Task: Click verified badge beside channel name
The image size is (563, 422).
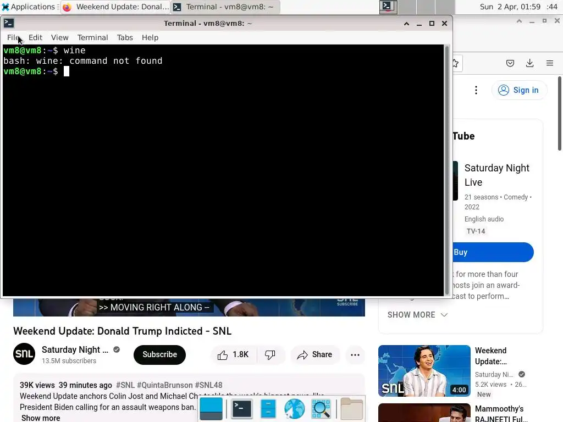Action: (x=117, y=349)
